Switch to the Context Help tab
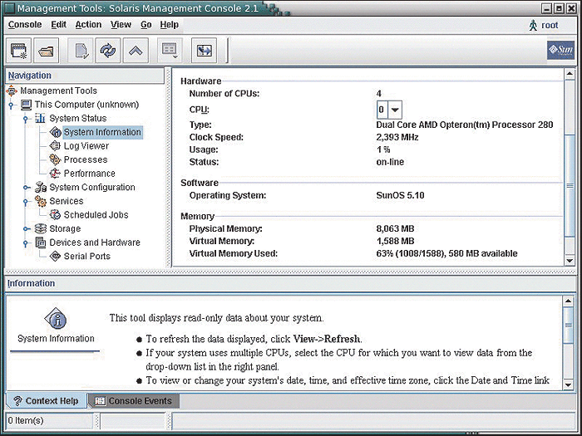Image resolution: width=582 pixels, height=436 pixels. click(47, 401)
